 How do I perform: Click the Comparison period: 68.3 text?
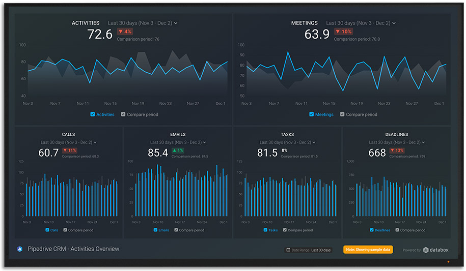(x=80, y=157)
